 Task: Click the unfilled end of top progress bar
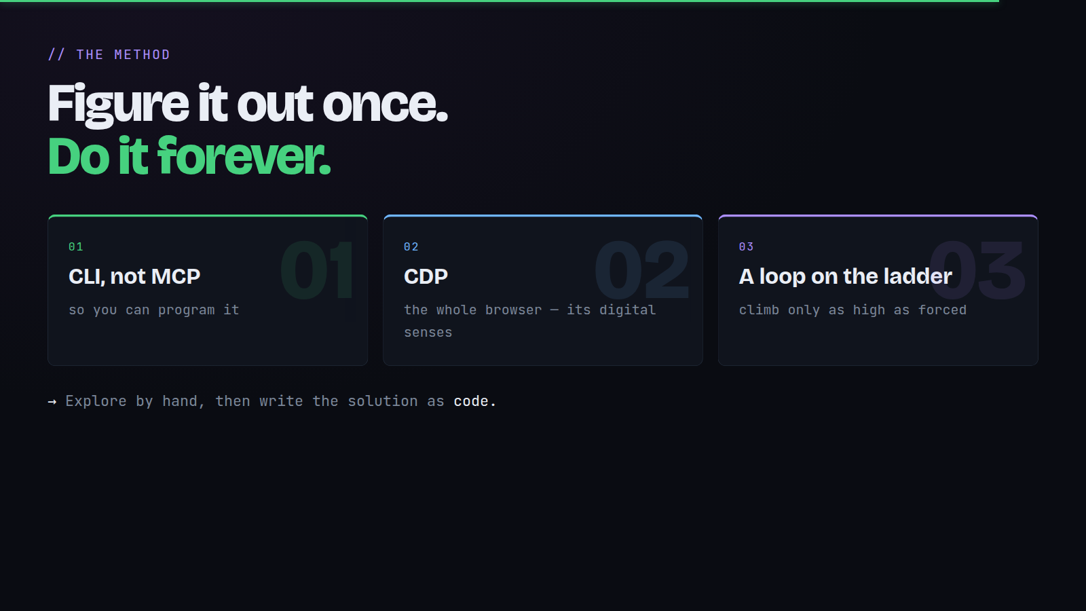point(1043,1)
